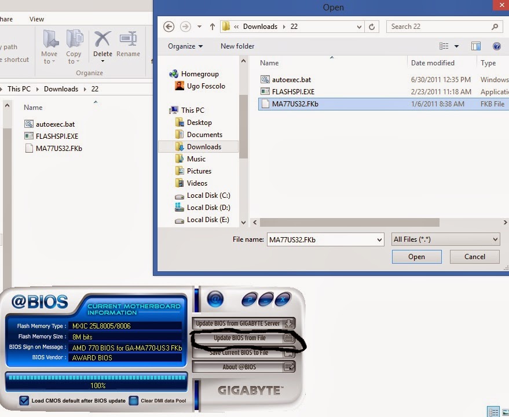This screenshot has height=417, width=509.
Task: Select Local Disk (D:) in navigation pane
Action: click(203, 208)
